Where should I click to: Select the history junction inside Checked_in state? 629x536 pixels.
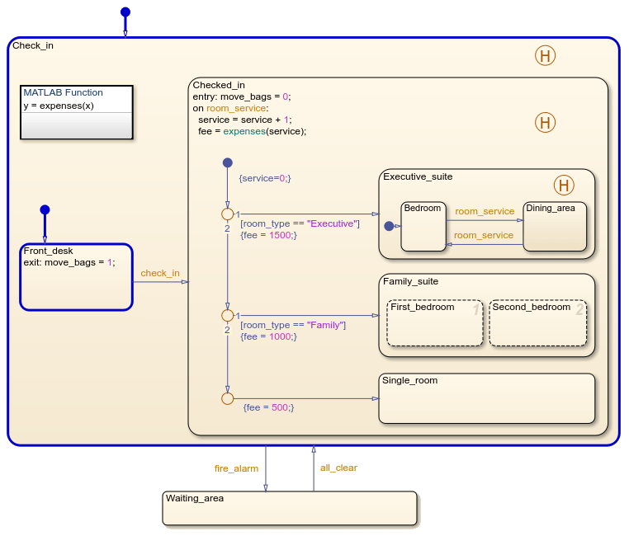(545, 123)
